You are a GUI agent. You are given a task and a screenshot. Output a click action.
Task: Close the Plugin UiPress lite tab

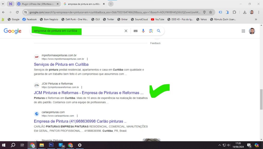click(x=58, y=4)
